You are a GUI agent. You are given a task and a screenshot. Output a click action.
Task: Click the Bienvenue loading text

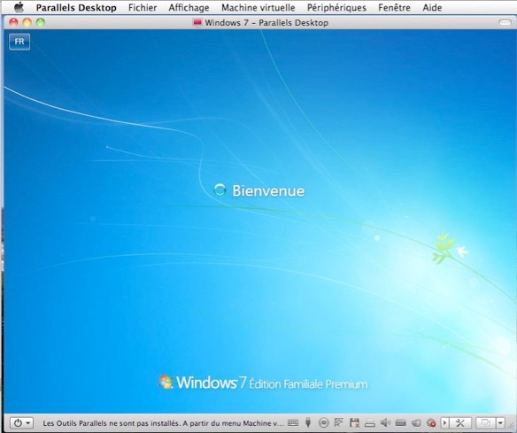coord(268,191)
